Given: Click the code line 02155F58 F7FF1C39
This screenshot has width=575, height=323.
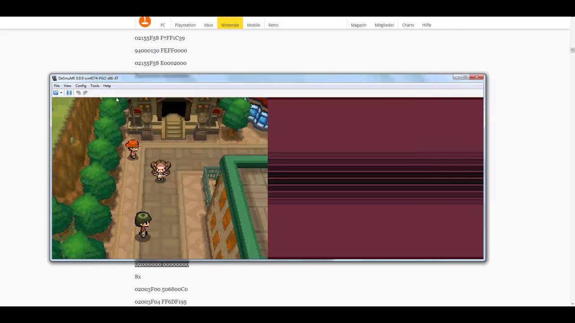Looking at the screenshot, I should pyautogui.click(x=159, y=38).
